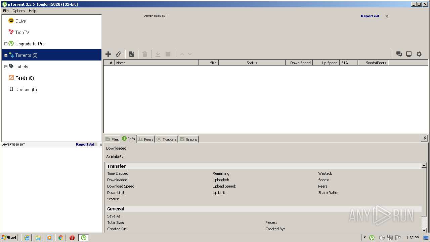This screenshot has width=430, height=242.
Task: Open the volume speaker tray icon
Action: (x=382, y=238)
